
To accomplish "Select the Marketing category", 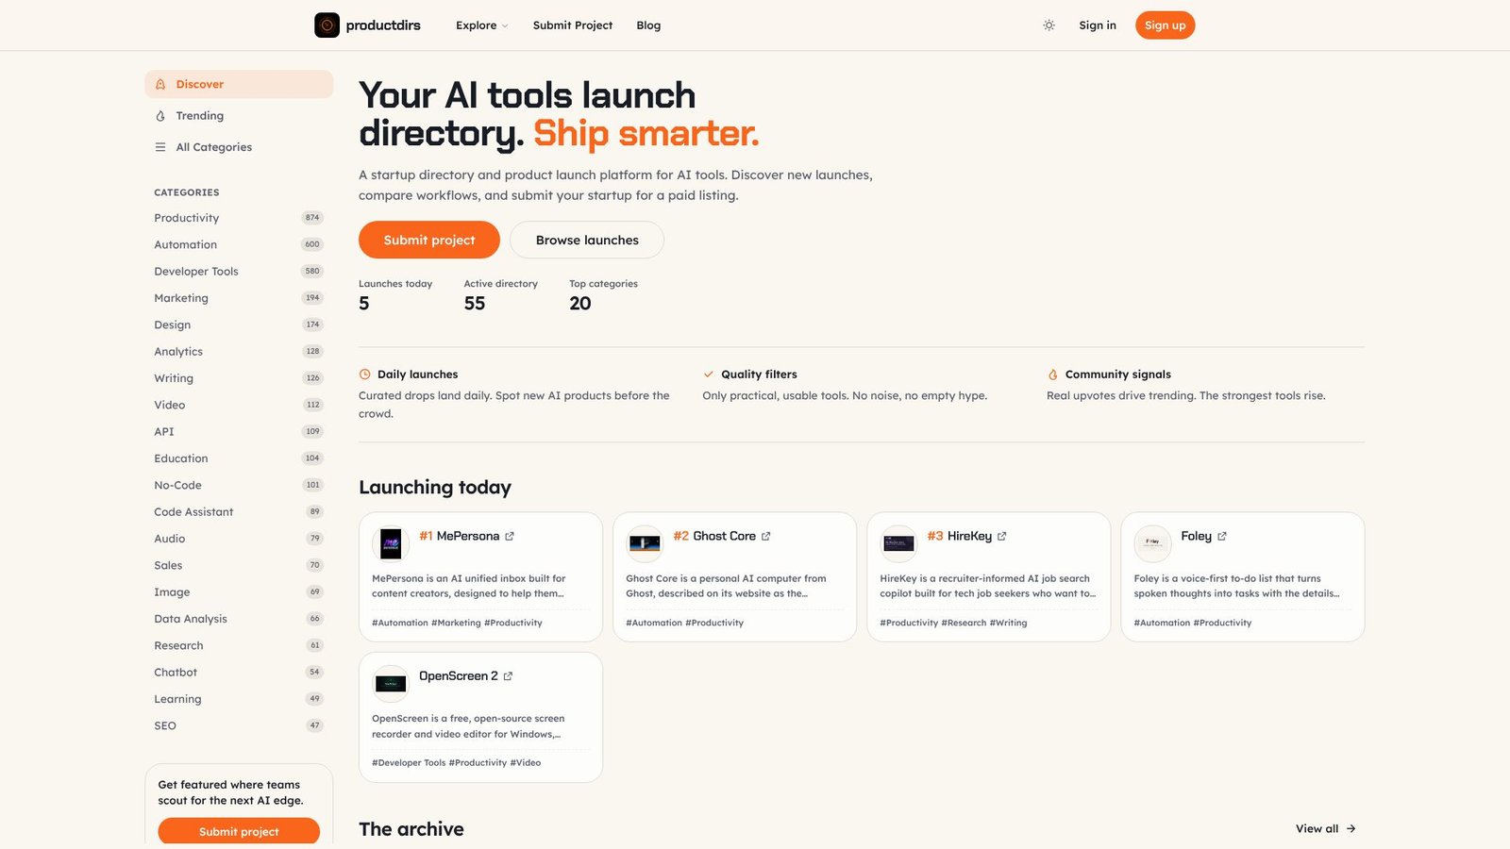I will pos(239,298).
